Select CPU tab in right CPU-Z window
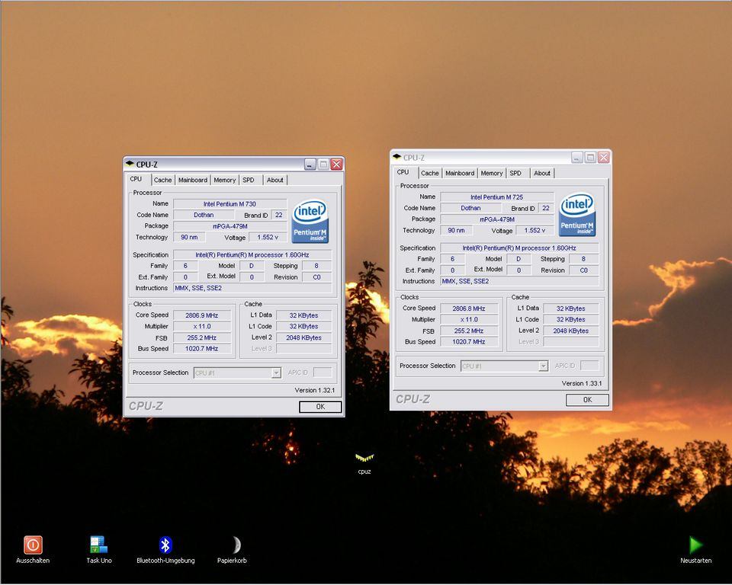The width and height of the screenshot is (732, 585). tap(403, 172)
